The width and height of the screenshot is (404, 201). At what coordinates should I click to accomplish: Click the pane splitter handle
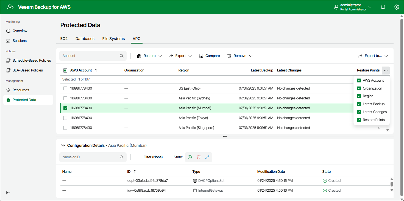point(225,136)
